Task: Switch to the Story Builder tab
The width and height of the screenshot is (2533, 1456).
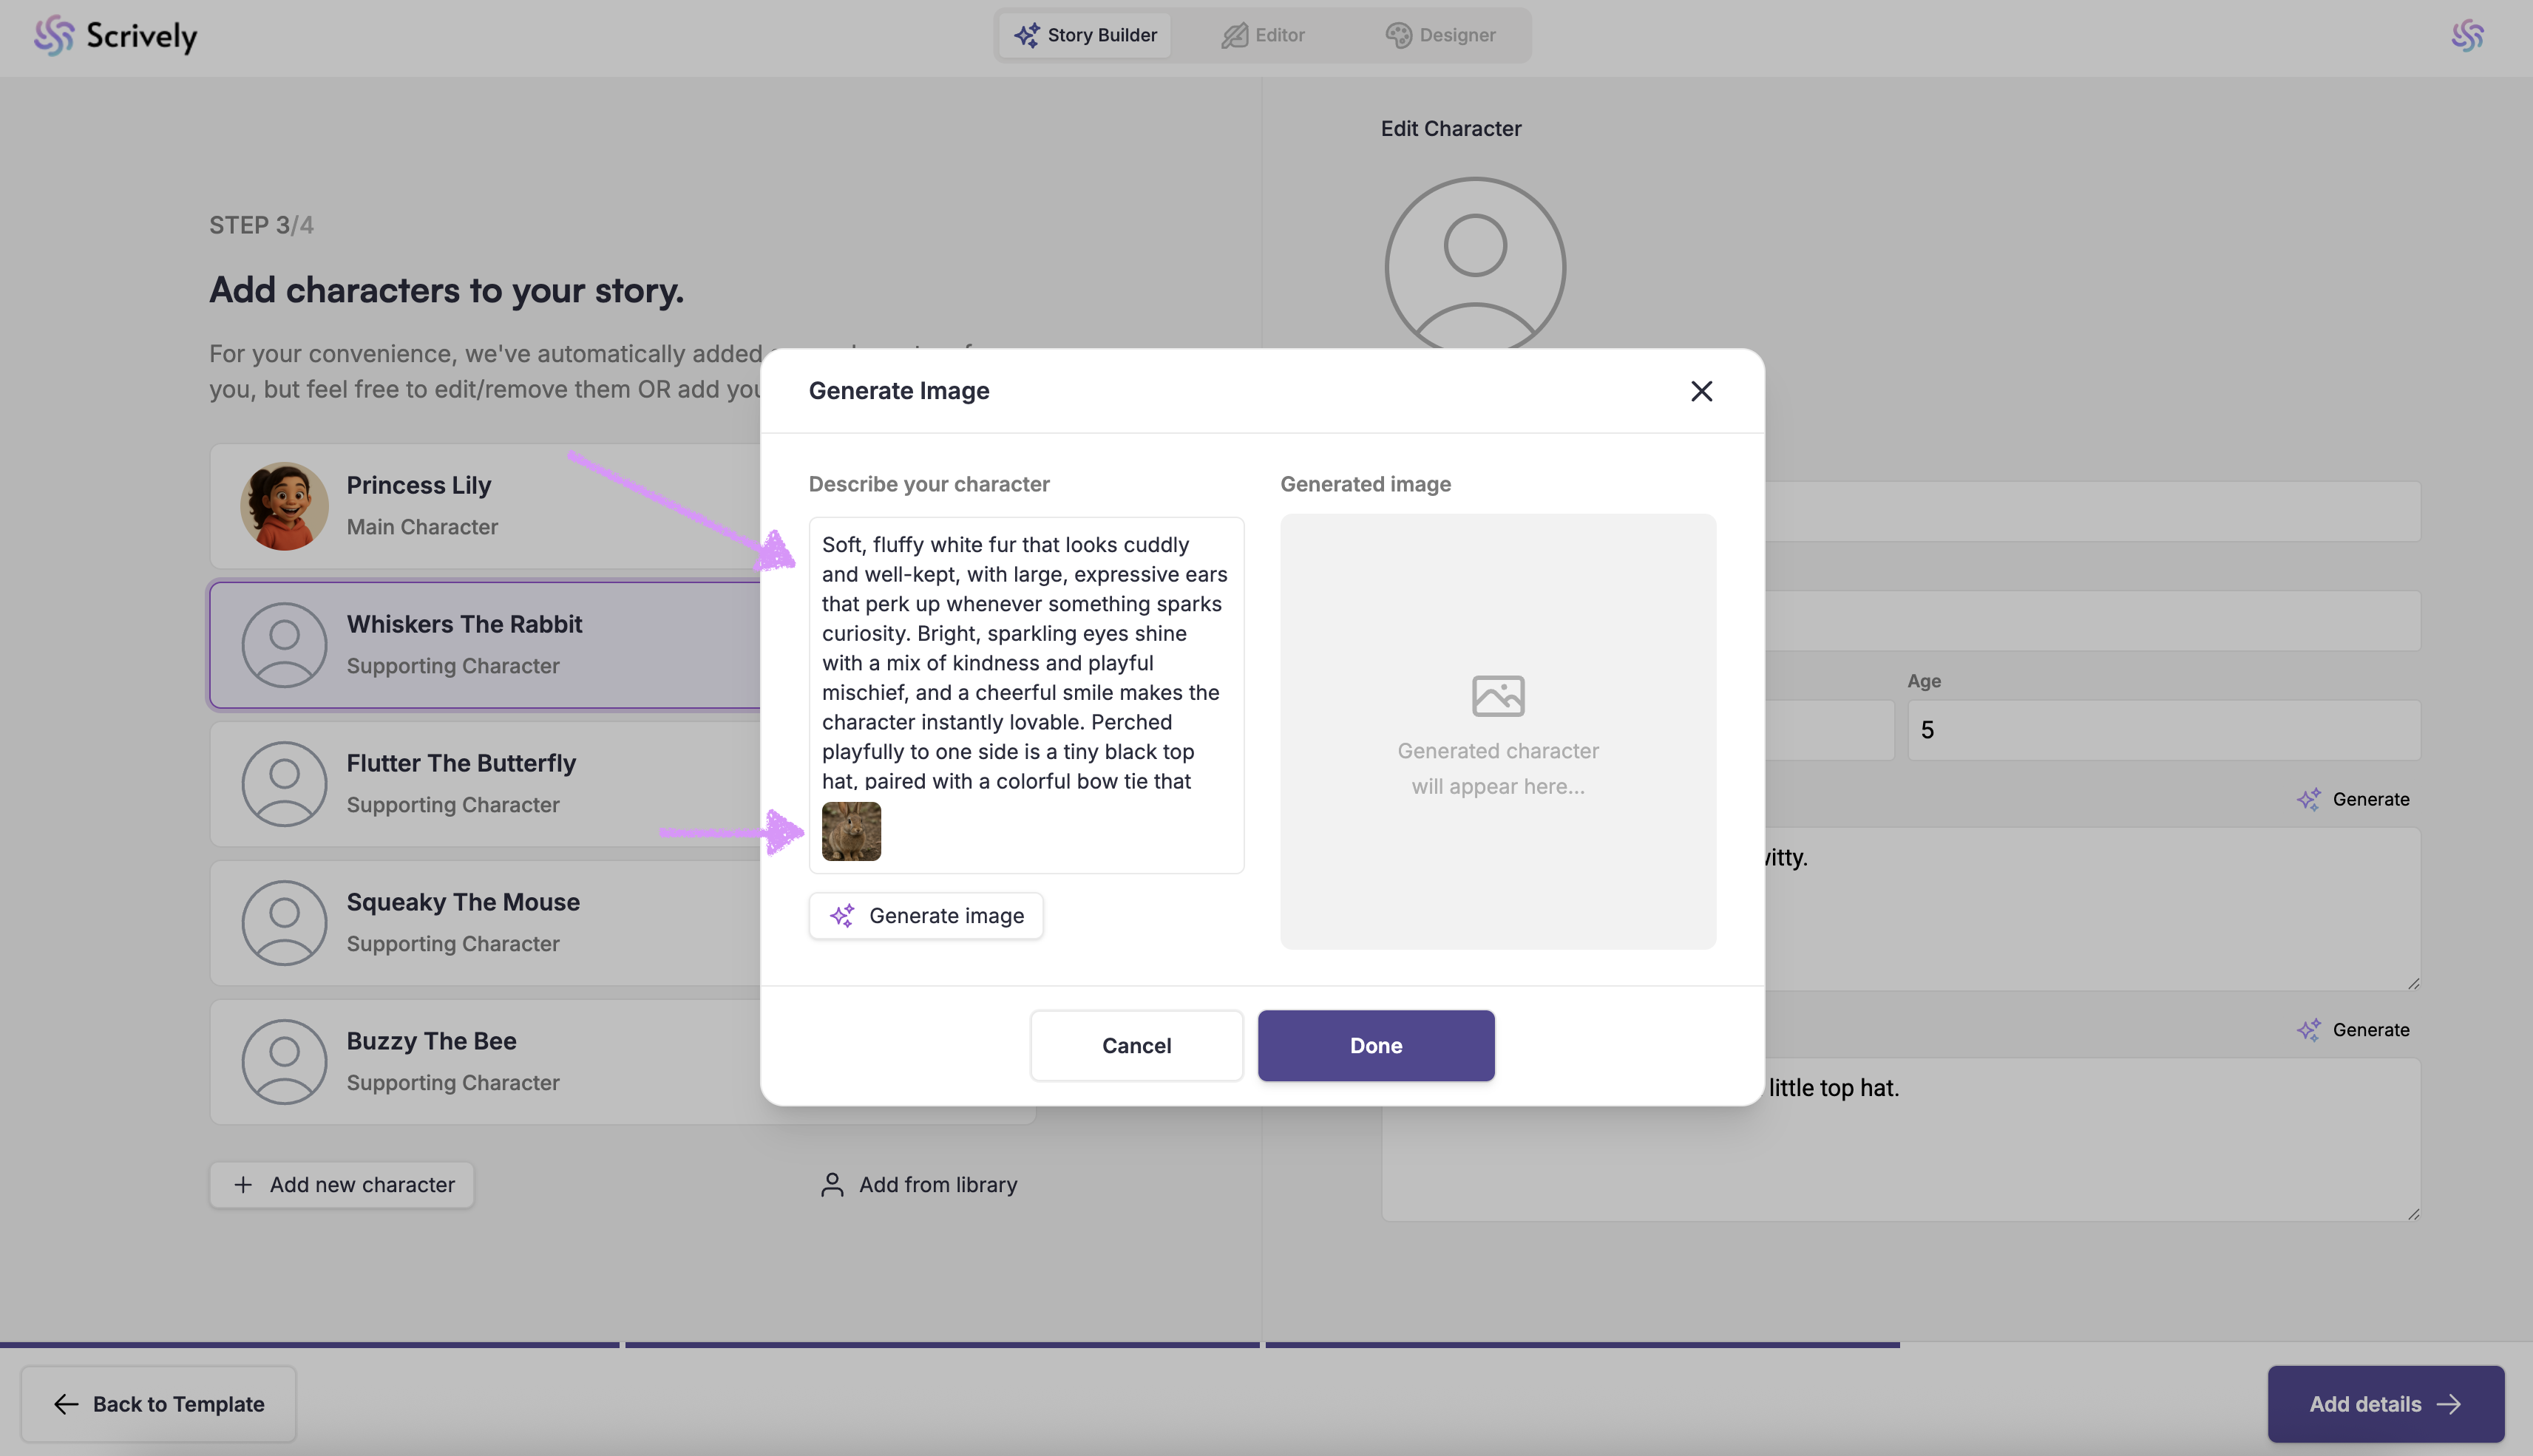Action: (x=1085, y=35)
